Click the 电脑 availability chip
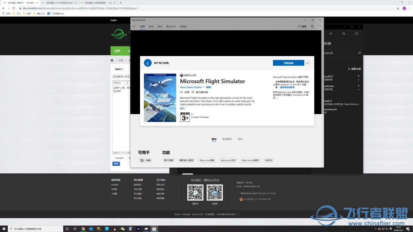 (x=146, y=160)
